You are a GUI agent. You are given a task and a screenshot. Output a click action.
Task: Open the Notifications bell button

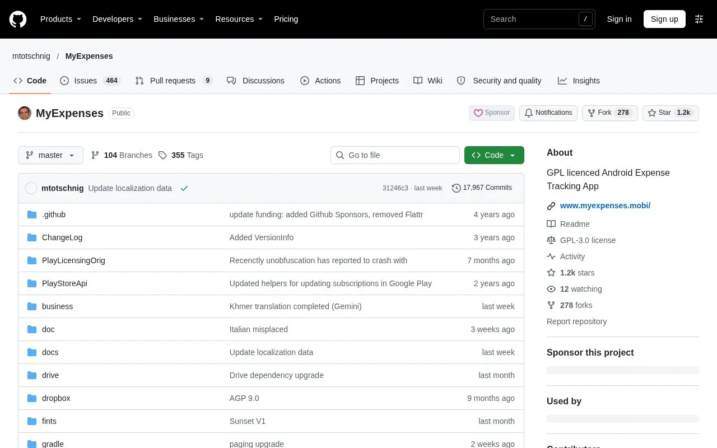(x=548, y=113)
